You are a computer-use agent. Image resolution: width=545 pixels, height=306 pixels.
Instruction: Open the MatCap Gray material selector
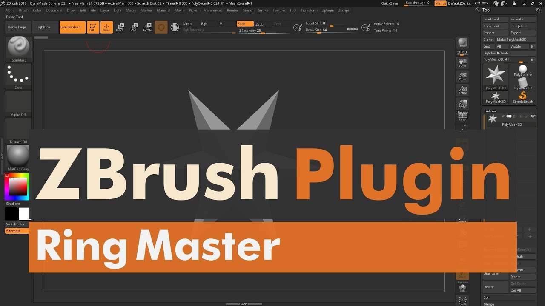(x=19, y=158)
